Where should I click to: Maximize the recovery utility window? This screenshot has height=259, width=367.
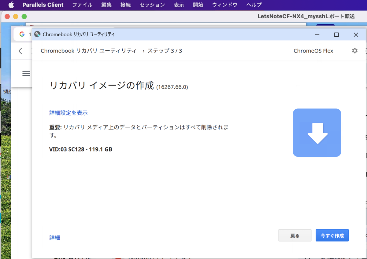click(x=336, y=35)
